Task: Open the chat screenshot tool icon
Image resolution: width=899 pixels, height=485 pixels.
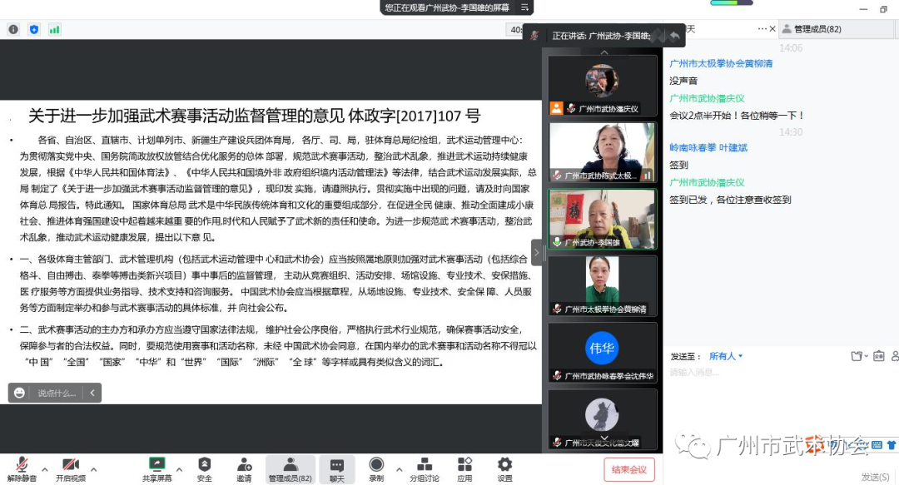Action: coord(878,356)
